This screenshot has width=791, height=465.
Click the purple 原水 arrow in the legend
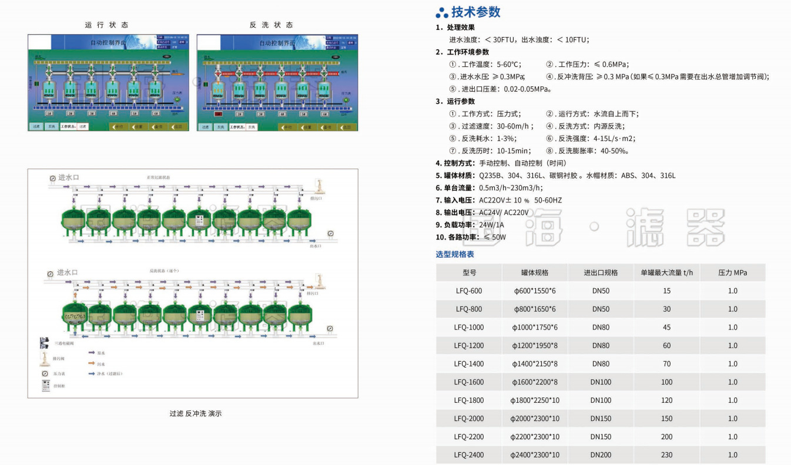click(92, 353)
